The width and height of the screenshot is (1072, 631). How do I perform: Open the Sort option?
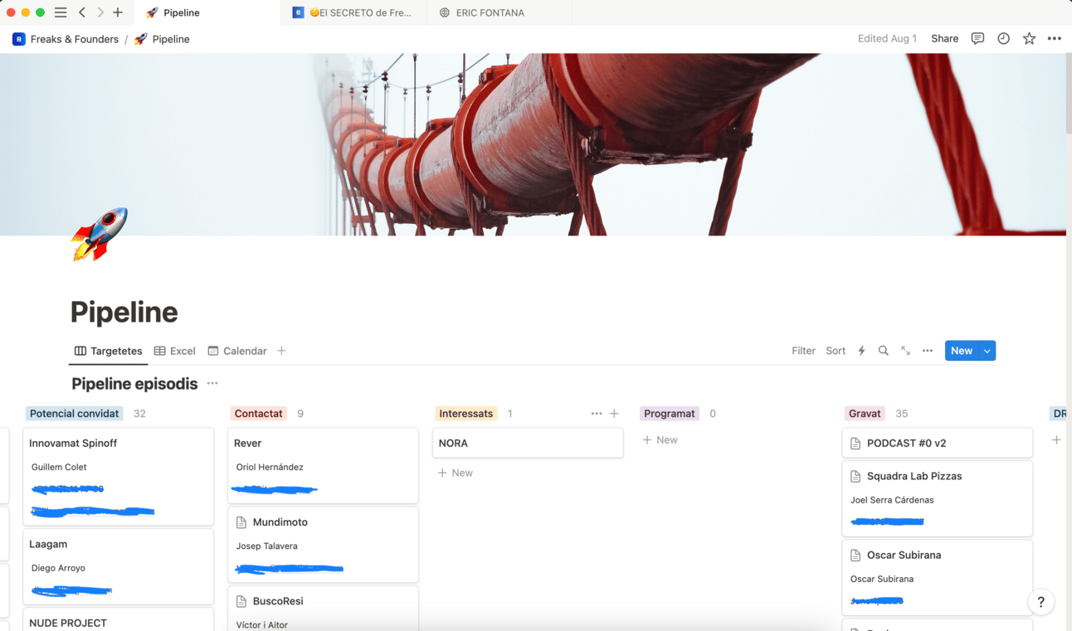[836, 351]
